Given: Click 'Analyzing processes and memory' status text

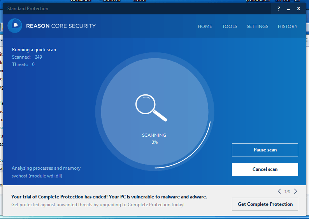Looking at the screenshot, I should 46,168.
